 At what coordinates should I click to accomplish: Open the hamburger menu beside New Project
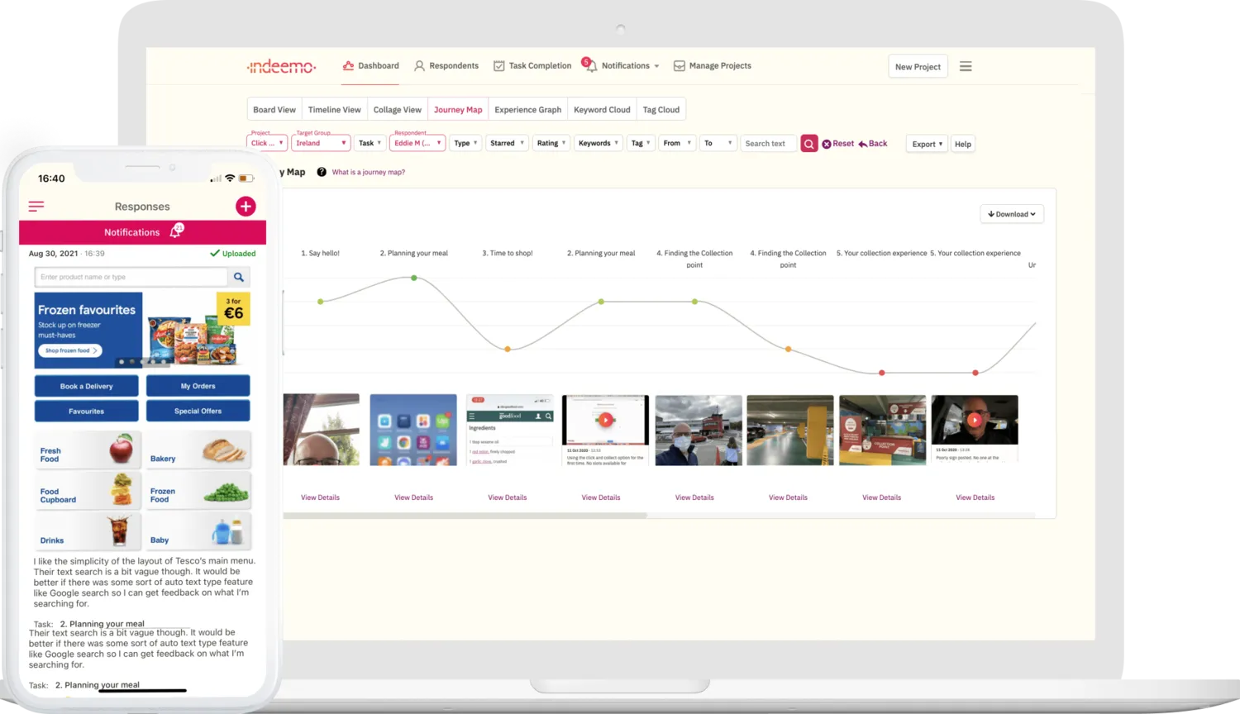click(966, 66)
